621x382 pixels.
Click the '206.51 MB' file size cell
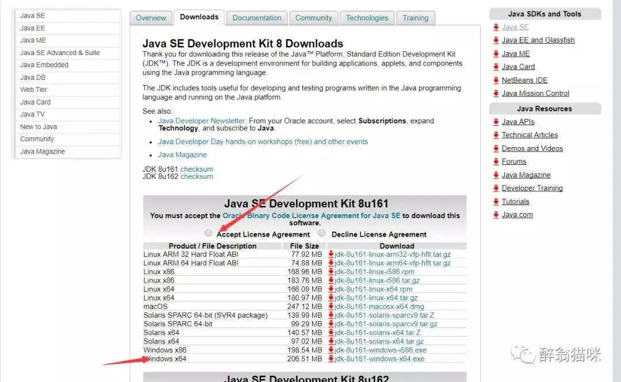pos(305,358)
